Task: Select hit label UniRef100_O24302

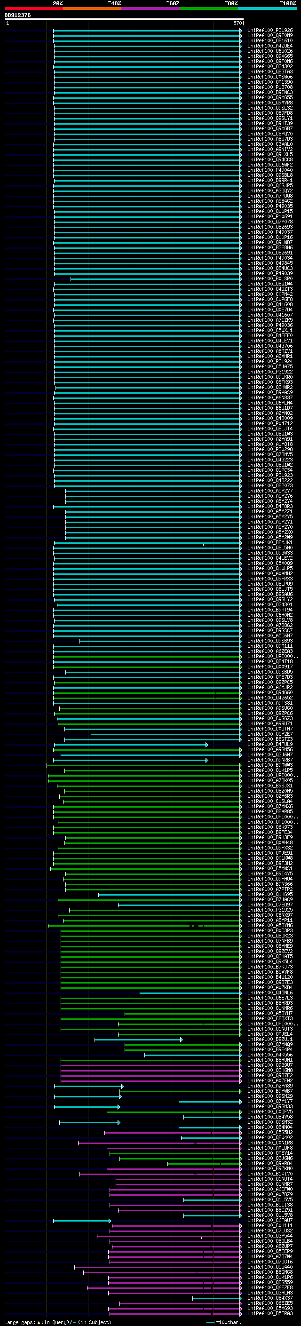Action: pos(270,66)
